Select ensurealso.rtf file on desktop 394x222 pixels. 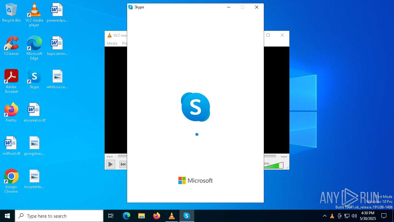point(34,113)
